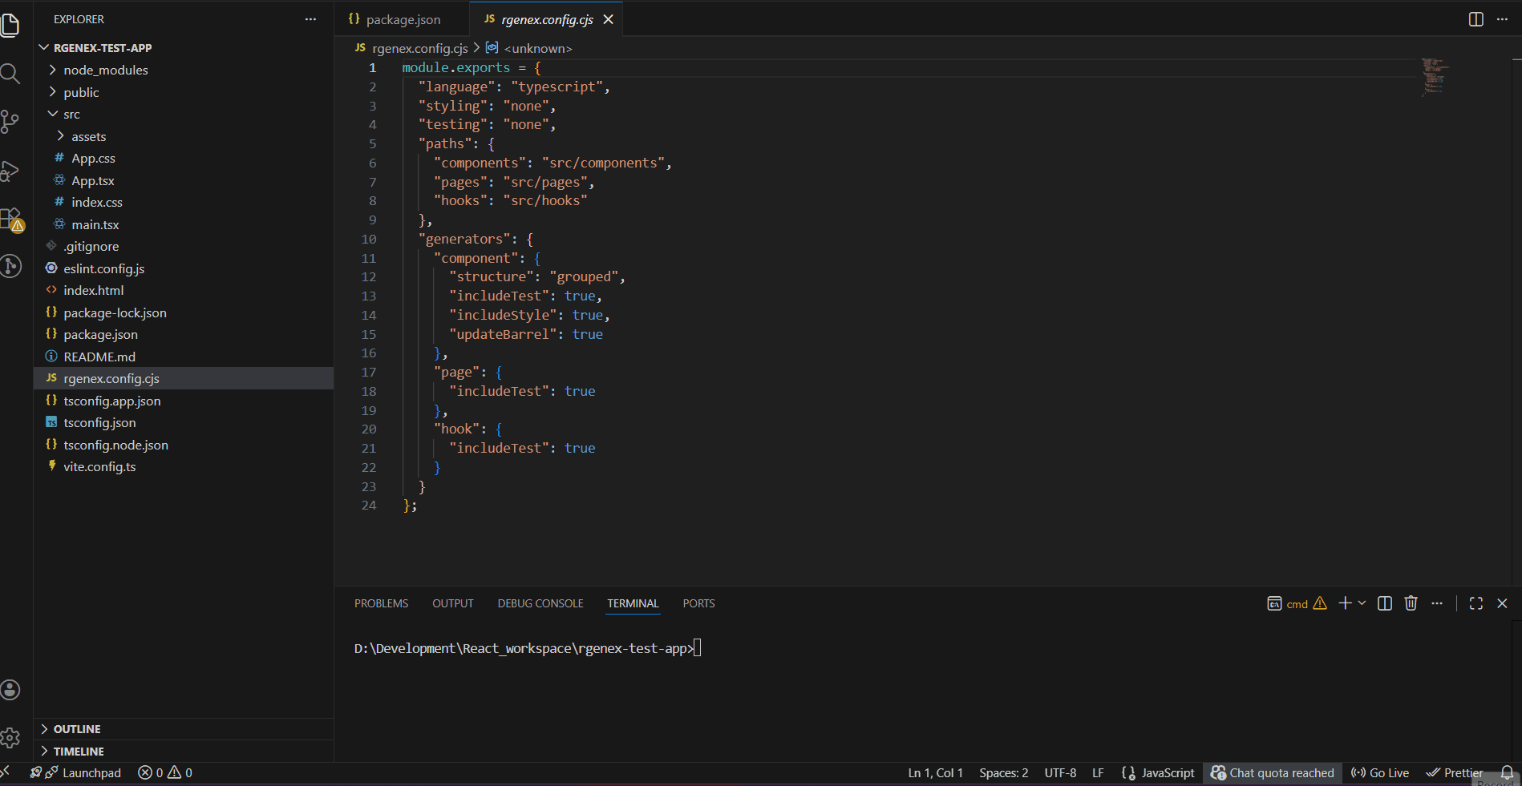Maximize the panel size
The width and height of the screenshot is (1522, 786).
point(1476,603)
